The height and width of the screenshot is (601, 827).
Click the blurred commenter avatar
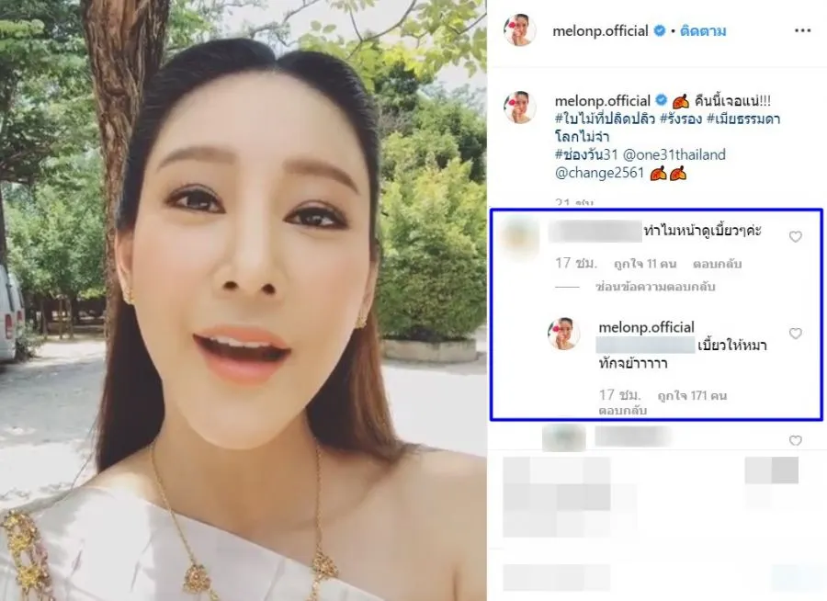tap(519, 237)
